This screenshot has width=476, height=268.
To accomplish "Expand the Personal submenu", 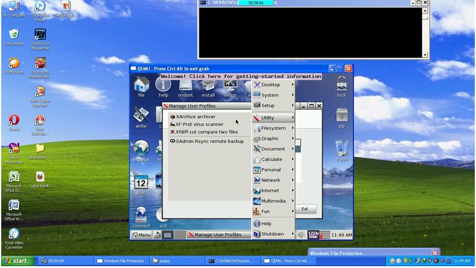I will 274,170.
